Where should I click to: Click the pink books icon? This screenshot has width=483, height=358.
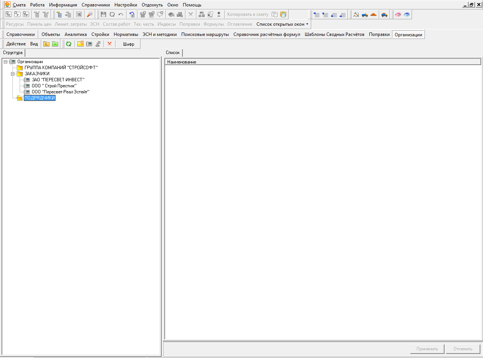(398, 15)
